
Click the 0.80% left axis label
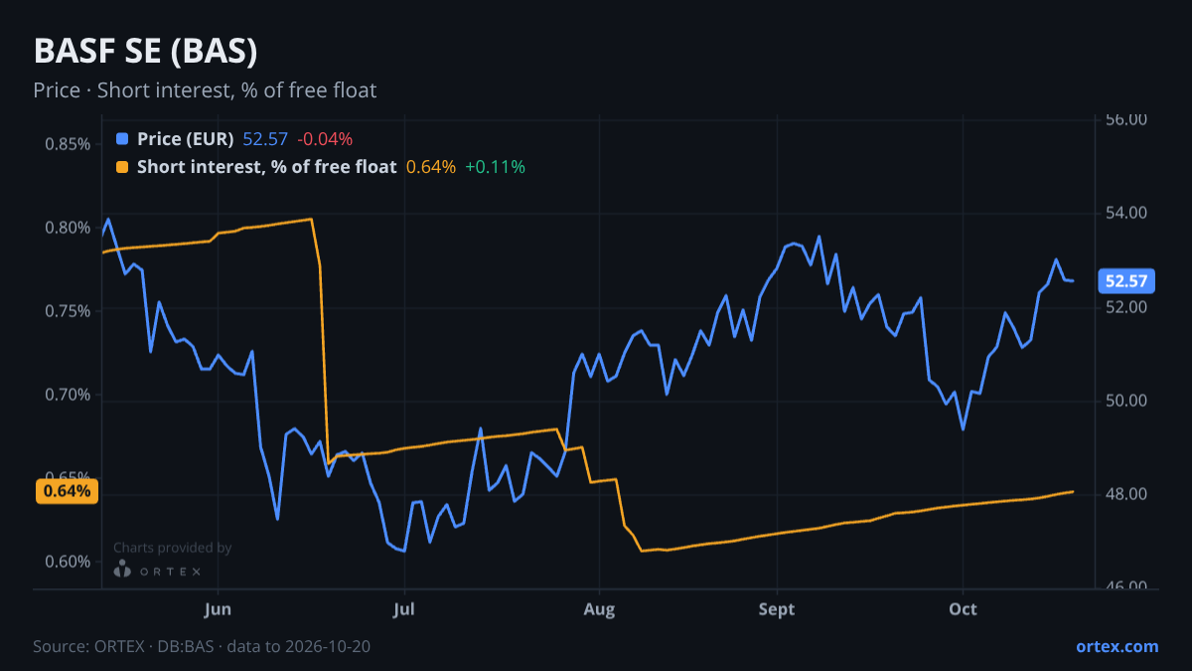68,228
